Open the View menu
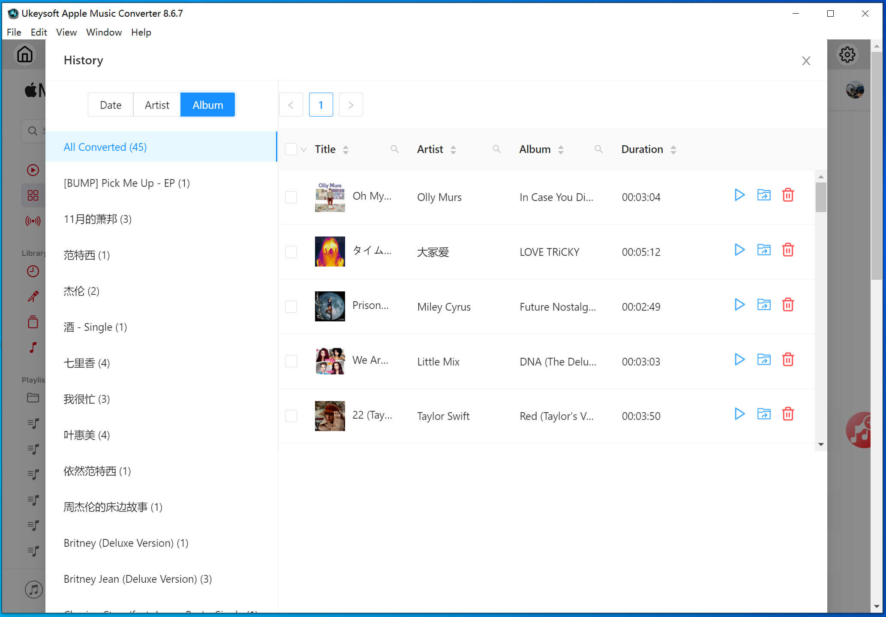 (x=66, y=32)
